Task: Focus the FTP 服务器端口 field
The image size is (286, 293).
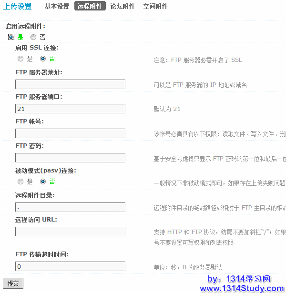Action: click(70, 109)
